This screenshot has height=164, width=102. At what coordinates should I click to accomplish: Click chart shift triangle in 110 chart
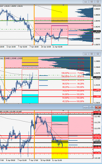click(x=63, y=111)
